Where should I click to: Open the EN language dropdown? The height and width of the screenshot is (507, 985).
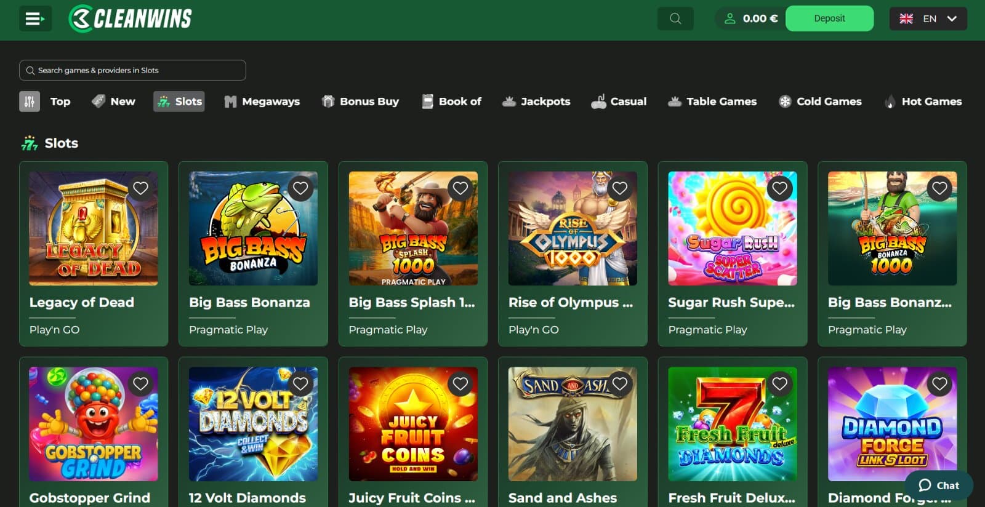[x=928, y=18]
